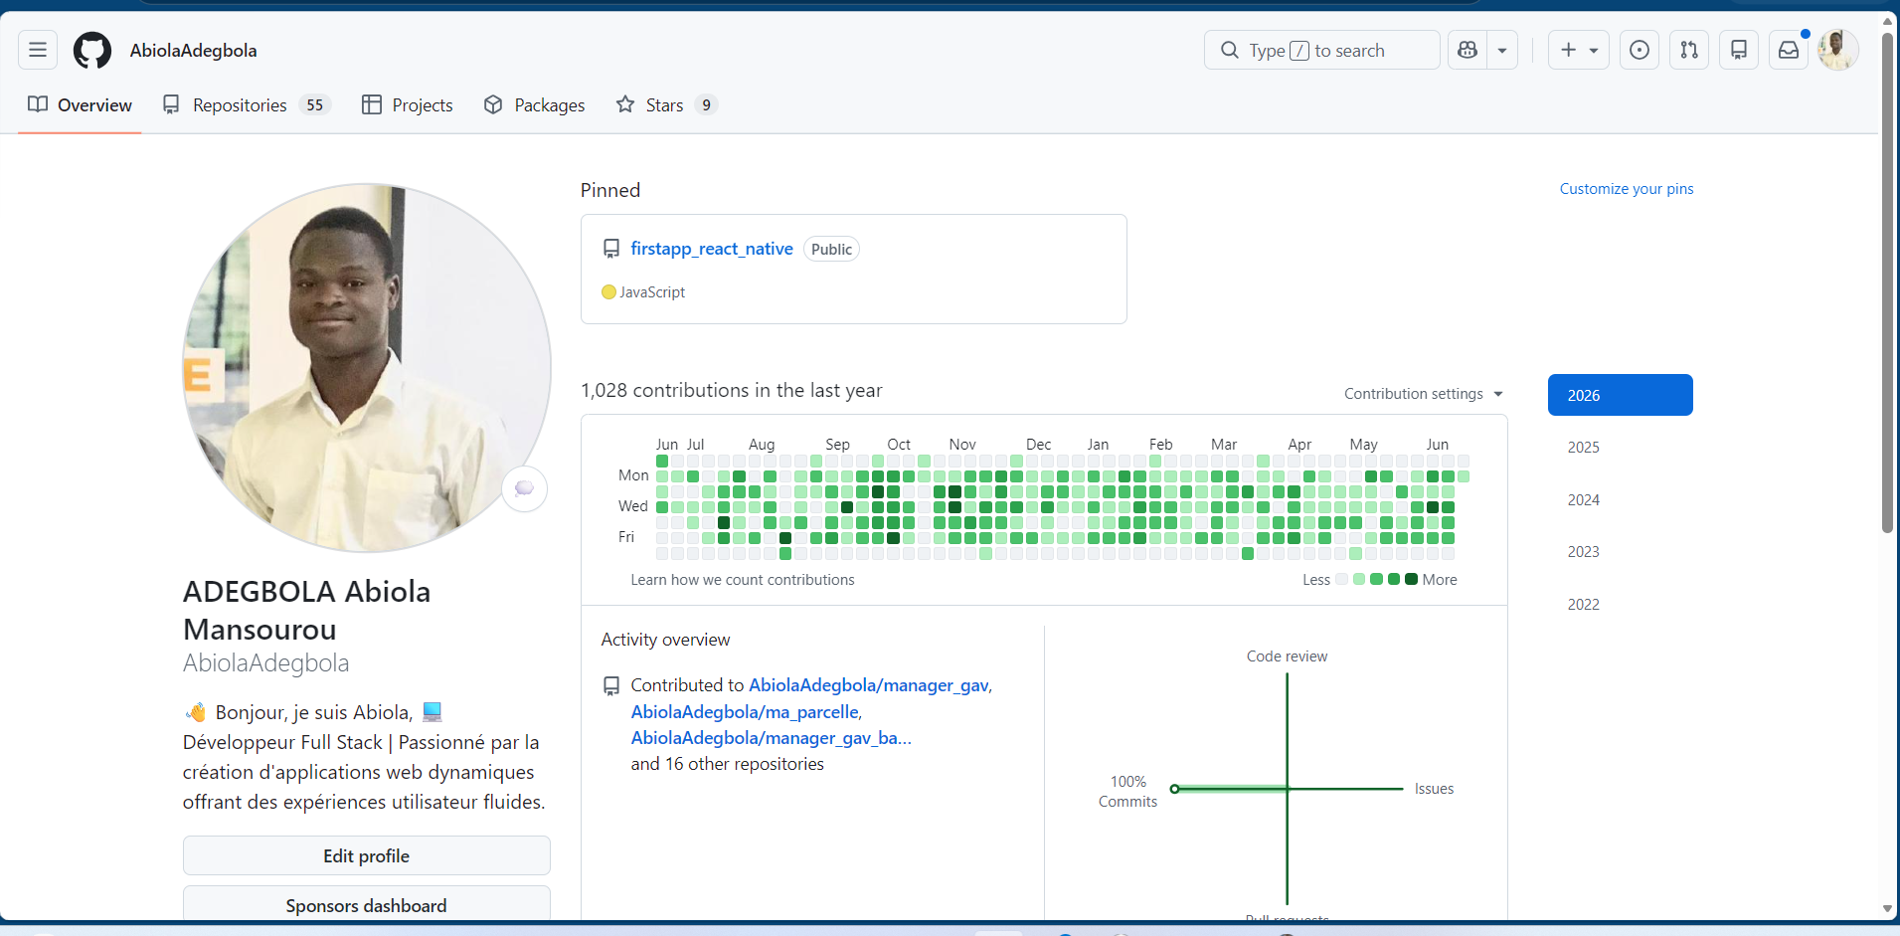Click the Type to search field

click(x=1322, y=50)
